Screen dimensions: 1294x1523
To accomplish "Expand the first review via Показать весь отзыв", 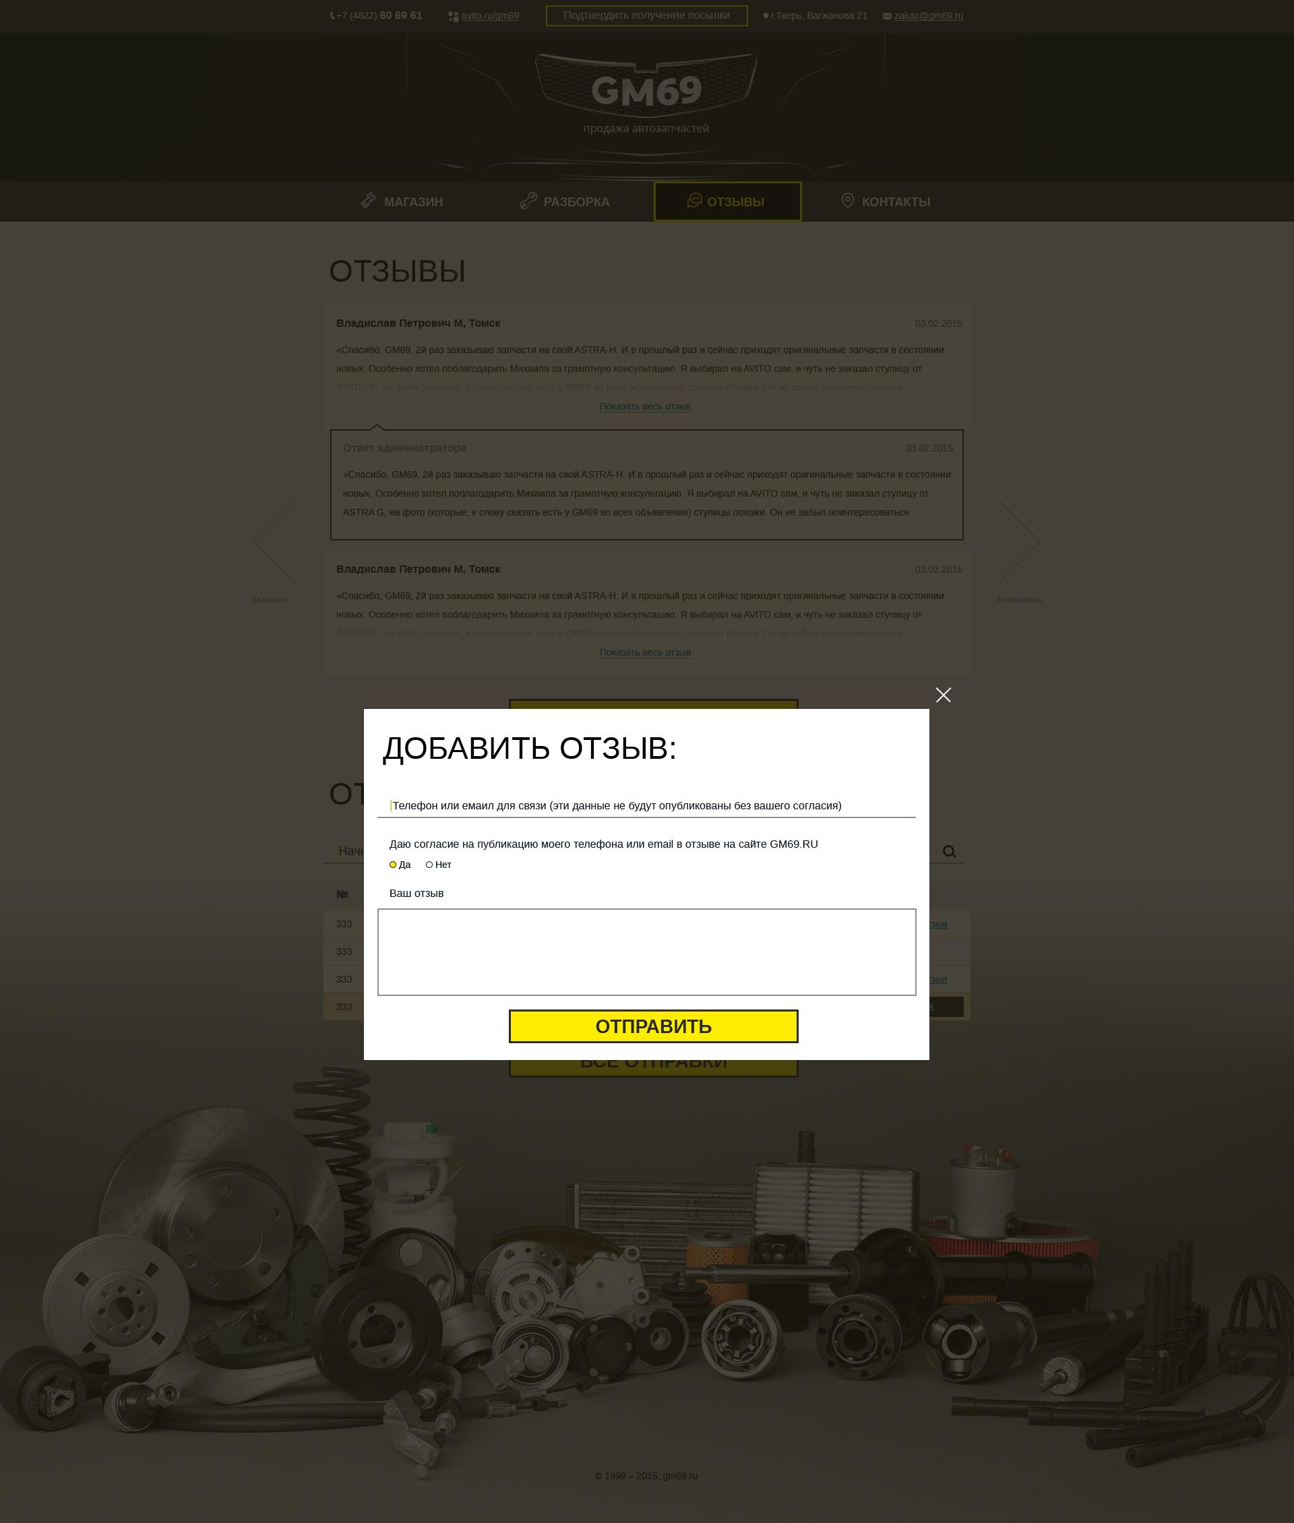I will click(645, 406).
